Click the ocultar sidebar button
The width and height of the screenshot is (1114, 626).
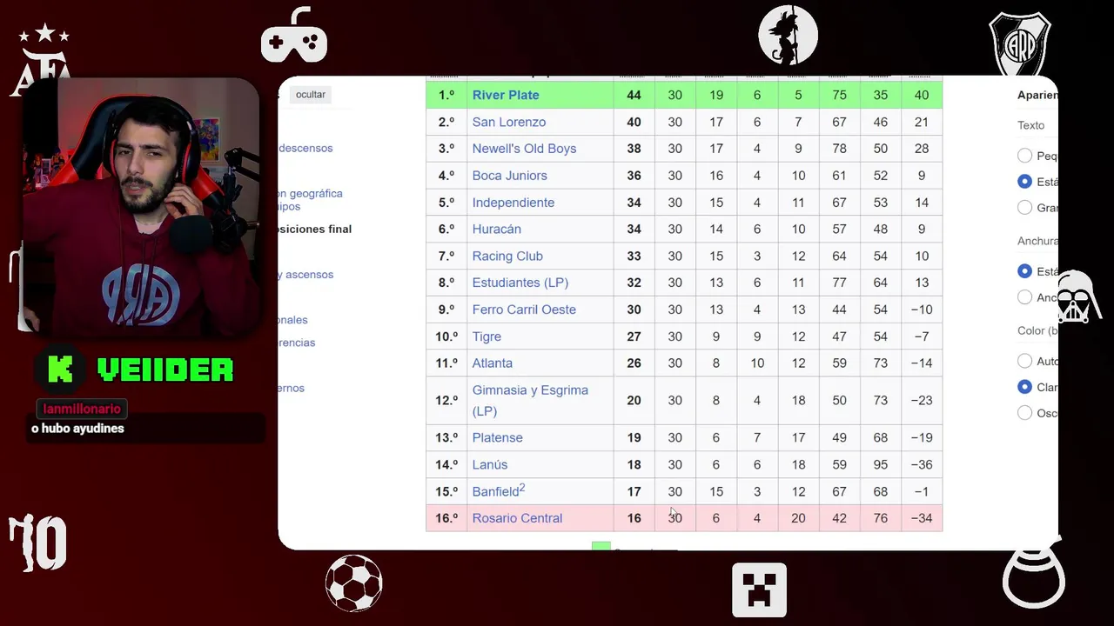point(310,95)
